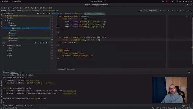Open the Navigate menu
This screenshot has width=193, height=109.
pos(16,8)
